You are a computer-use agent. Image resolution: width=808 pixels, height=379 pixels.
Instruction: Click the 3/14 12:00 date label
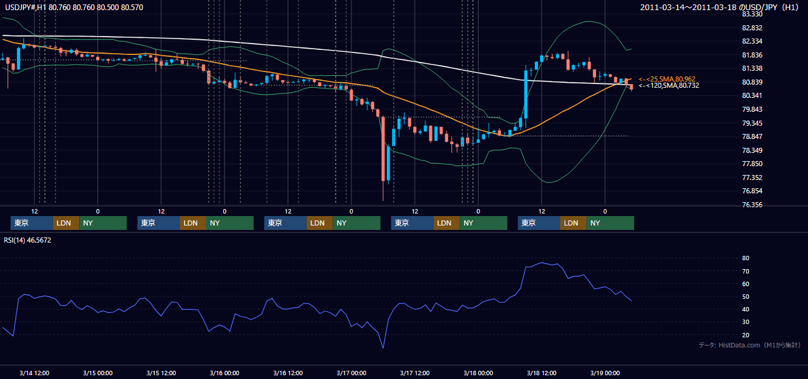(x=35, y=373)
